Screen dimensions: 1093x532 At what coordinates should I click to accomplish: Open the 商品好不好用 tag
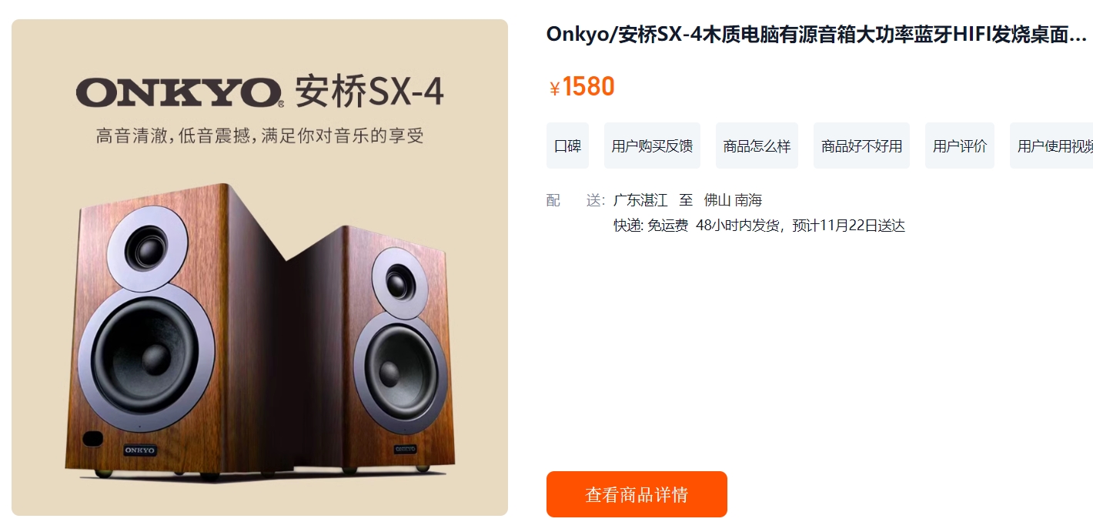coord(861,146)
